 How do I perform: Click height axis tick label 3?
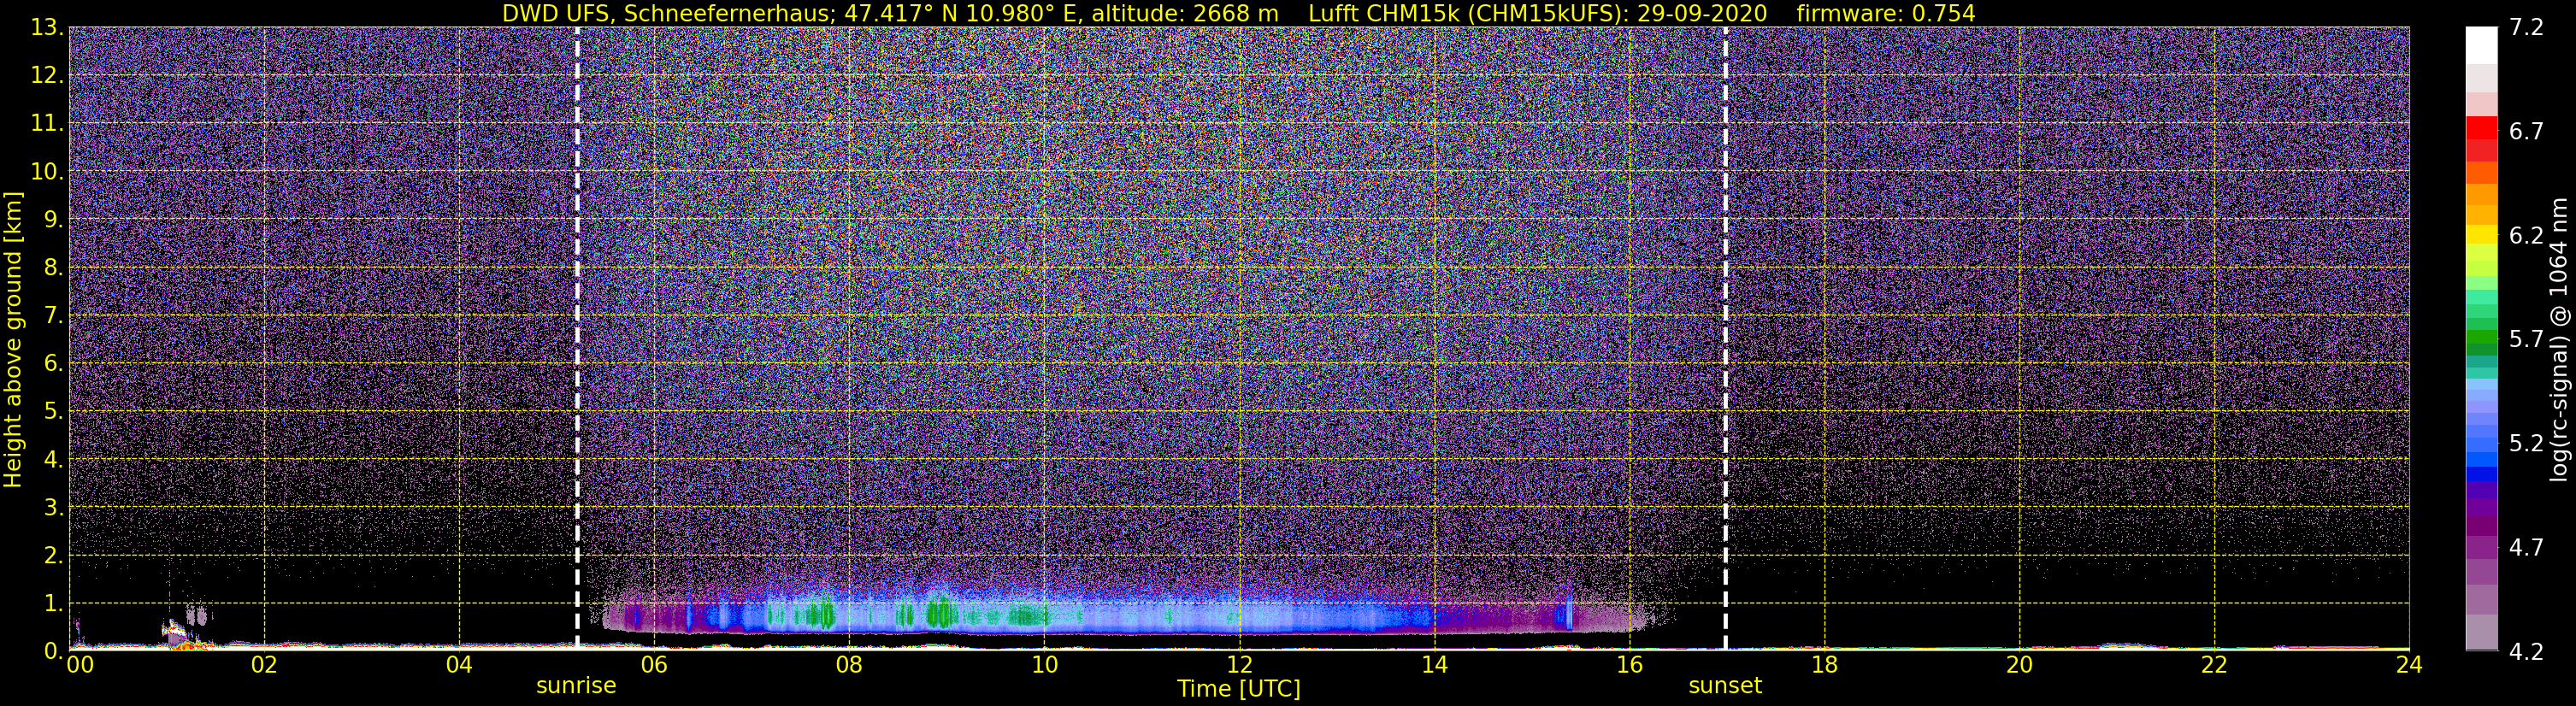pos(54,508)
